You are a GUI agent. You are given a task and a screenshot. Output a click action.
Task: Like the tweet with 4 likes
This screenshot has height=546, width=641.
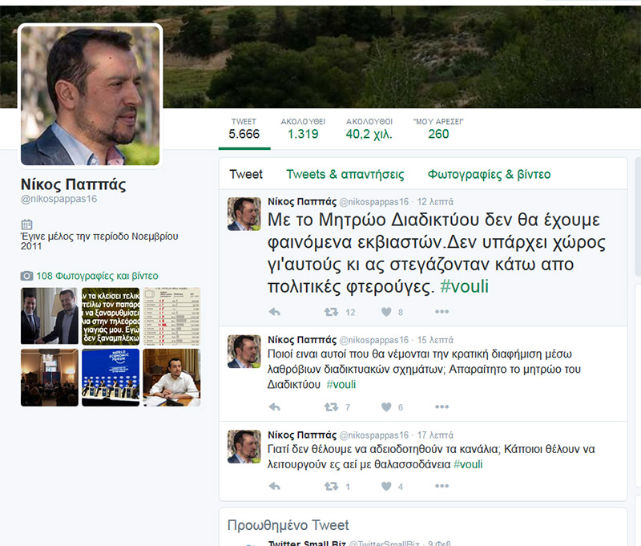pos(386,486)
